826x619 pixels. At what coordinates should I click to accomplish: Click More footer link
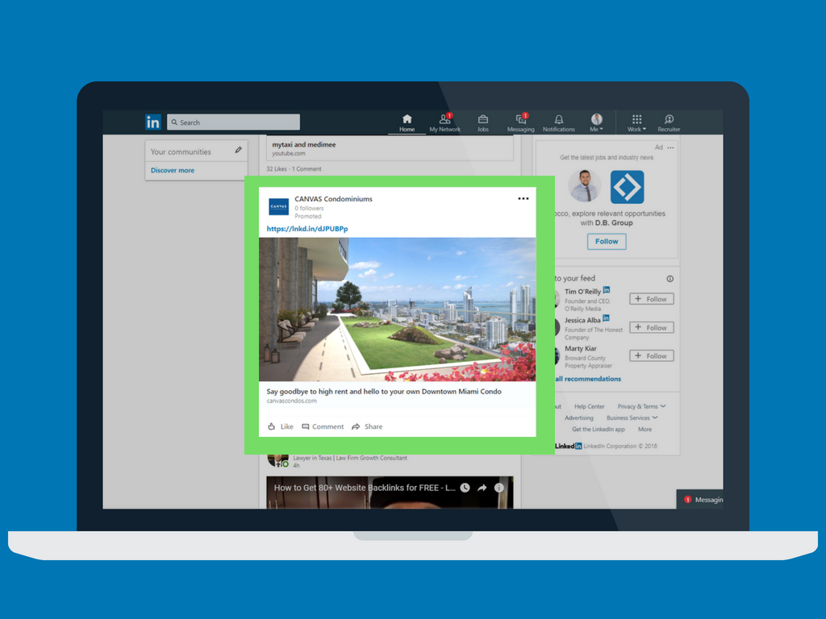pos(645,430)
